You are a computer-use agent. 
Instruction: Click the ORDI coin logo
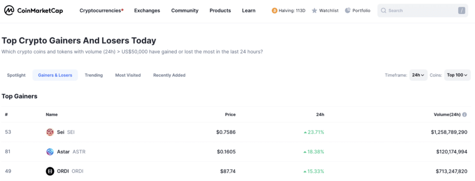(x=50, y=171)
